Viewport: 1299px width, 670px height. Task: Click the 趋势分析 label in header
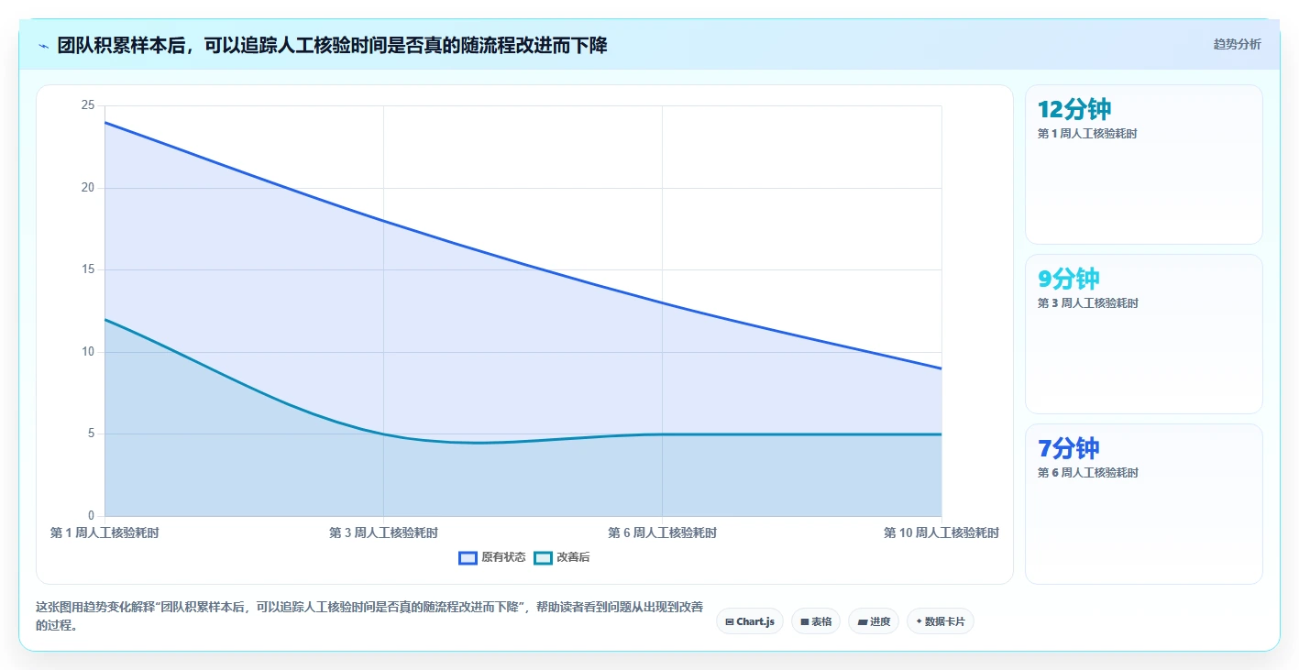(x=1237, y=44)
